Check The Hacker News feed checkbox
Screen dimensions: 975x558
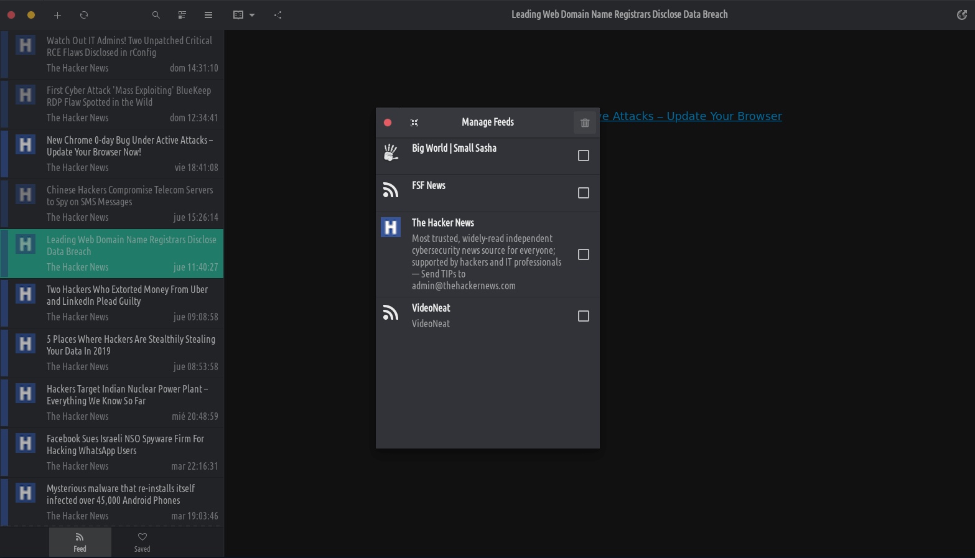pos(584,254)
